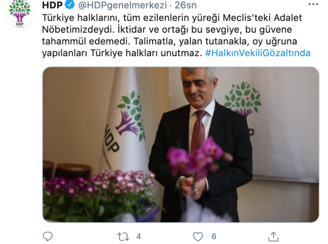Share the tweet using upload arrow icon
Screen dimensions: 328x244
(x=274, y=236)
